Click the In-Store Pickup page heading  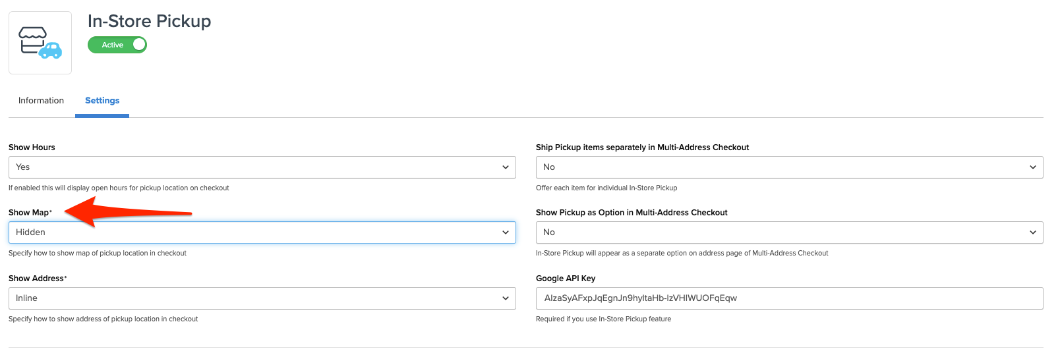coord(149,21)
